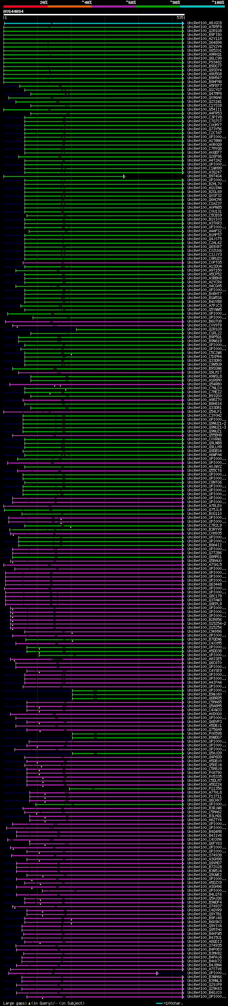
Task: Open UniRef100_C0V9T8 entry
Action: [x=204, y=325]
